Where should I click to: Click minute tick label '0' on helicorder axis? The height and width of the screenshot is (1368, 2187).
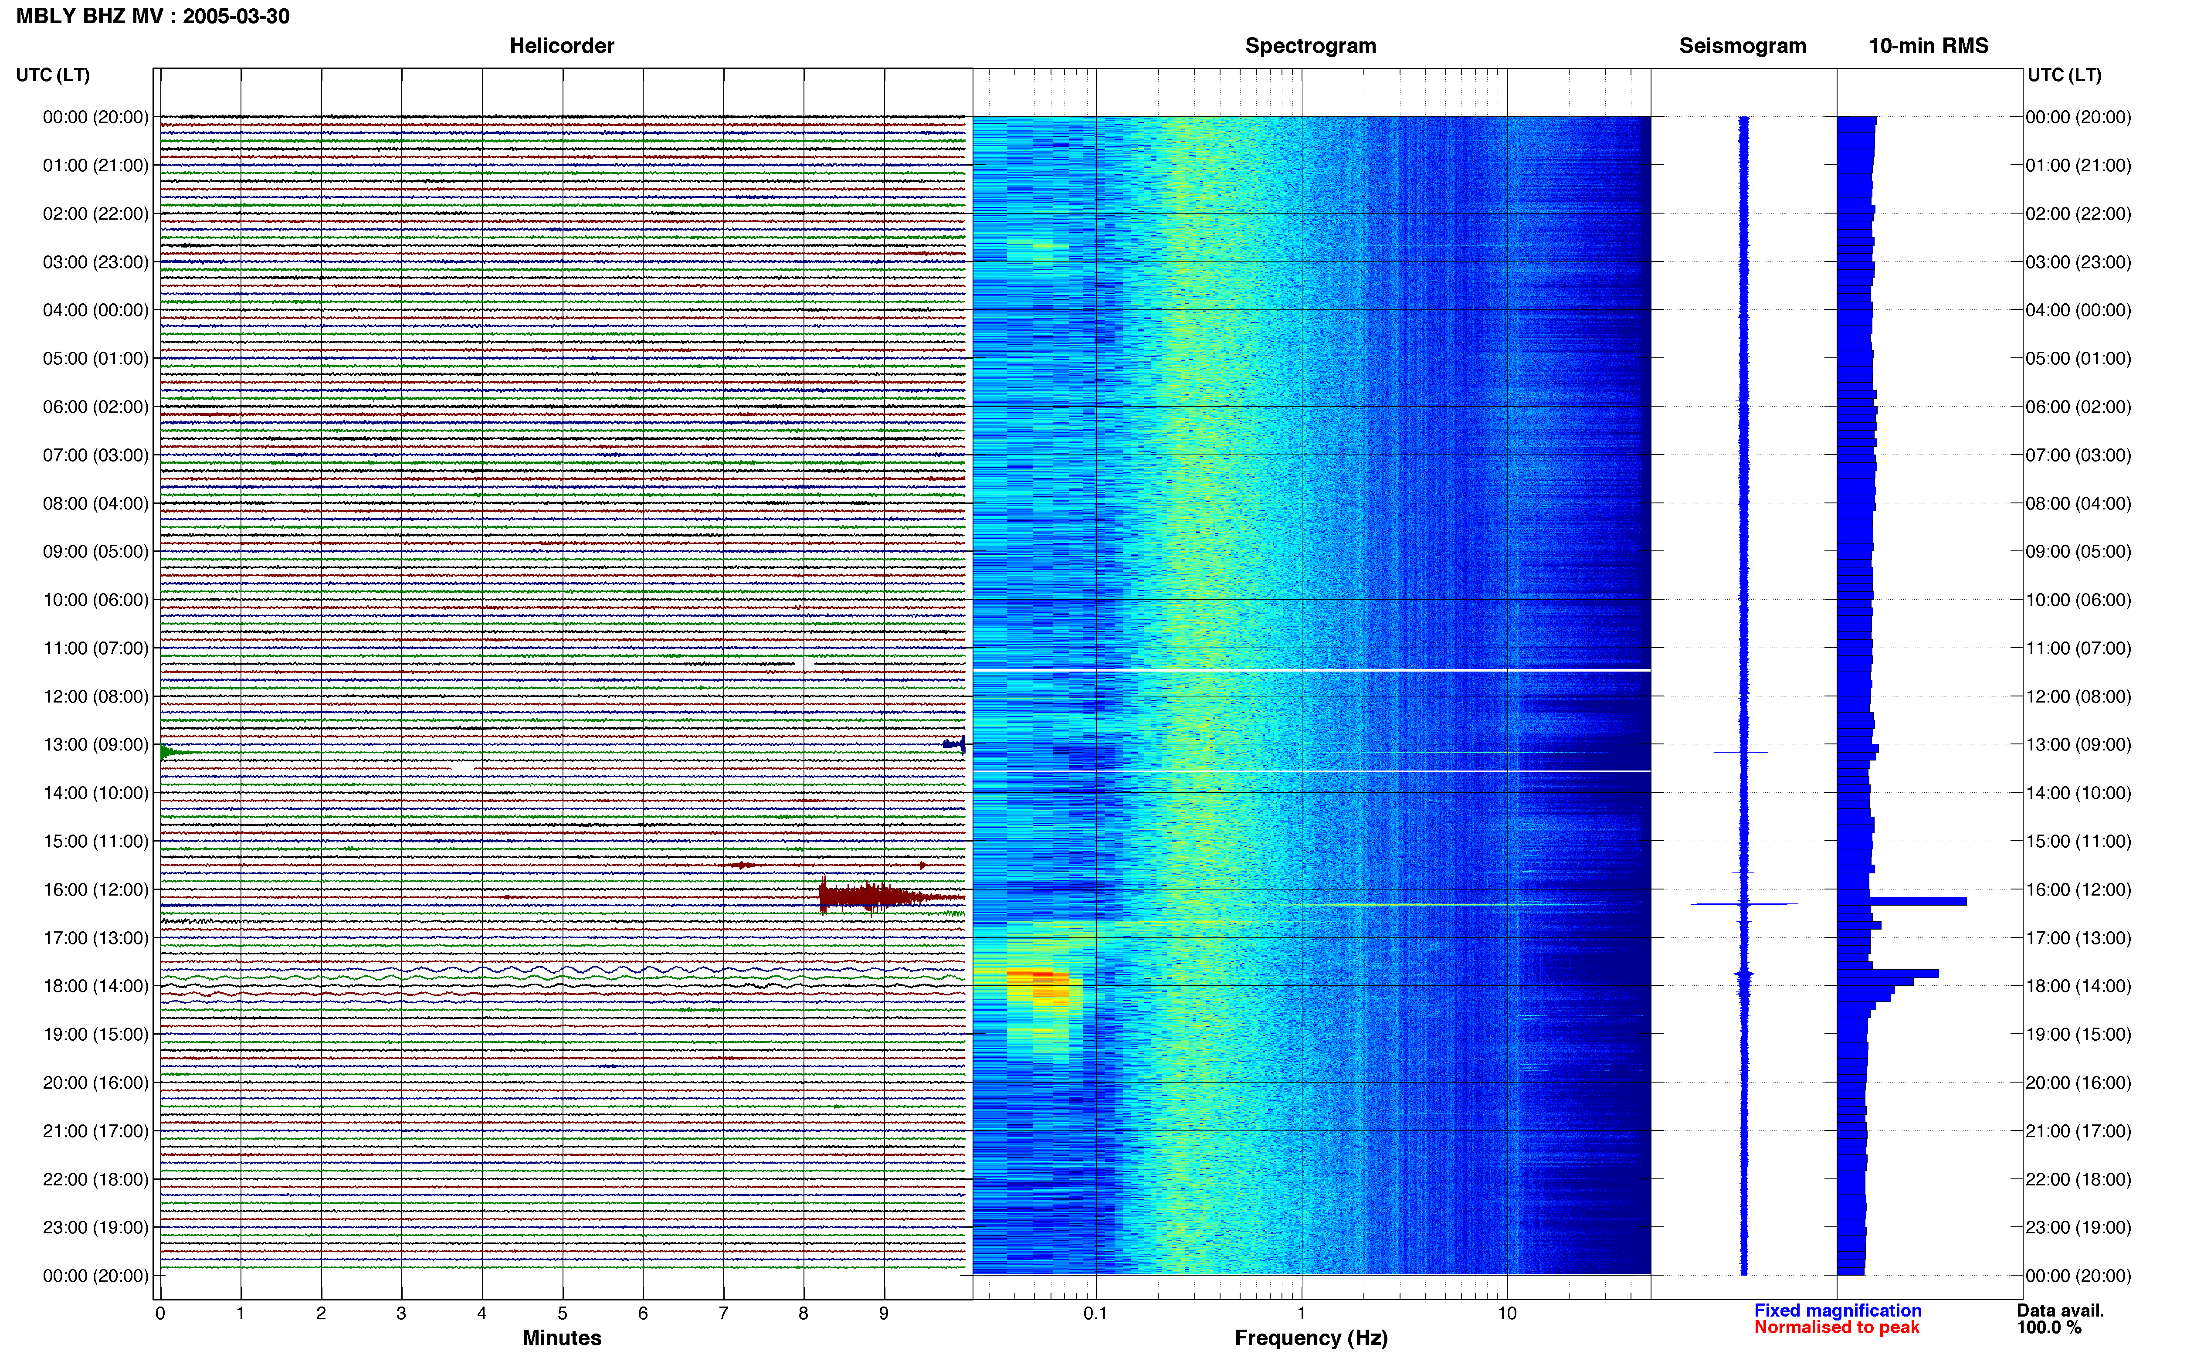[160, 1314]
